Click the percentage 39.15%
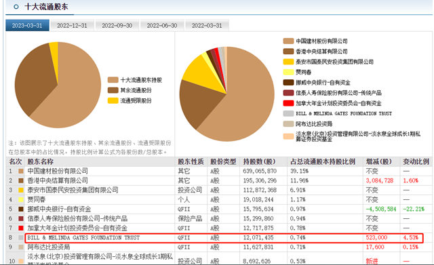This screenshot has width=434, height=265. pos(299,171)
